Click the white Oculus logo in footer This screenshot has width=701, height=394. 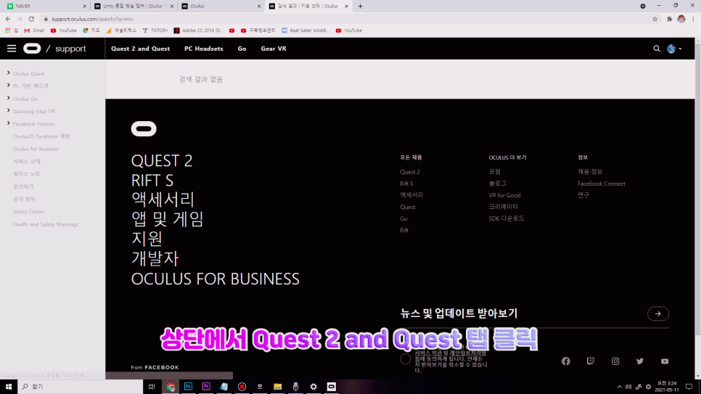(144, 129)
